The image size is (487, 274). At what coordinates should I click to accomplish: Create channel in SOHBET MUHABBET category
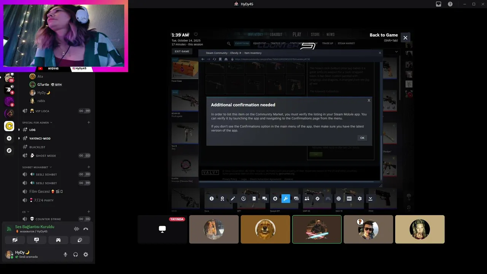(89, 167)
